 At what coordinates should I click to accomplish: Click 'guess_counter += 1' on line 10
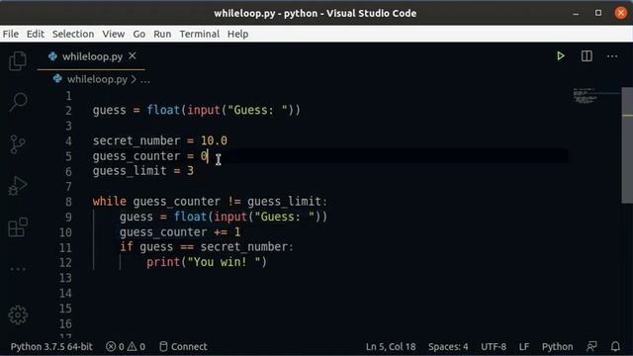[x=180, y=232]
